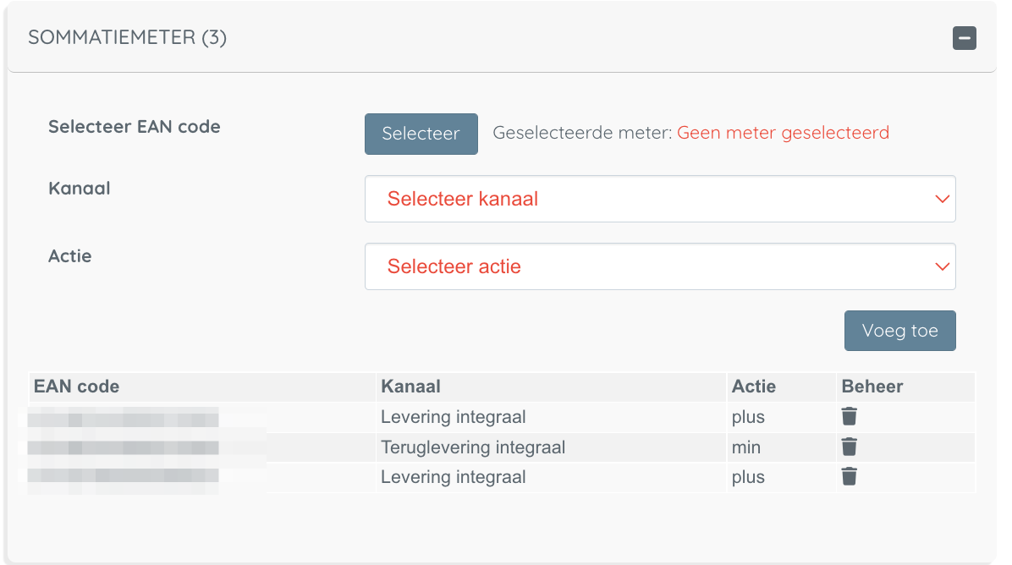Click the Beheer column header
1012x565 pixels.
click(872, 387)
